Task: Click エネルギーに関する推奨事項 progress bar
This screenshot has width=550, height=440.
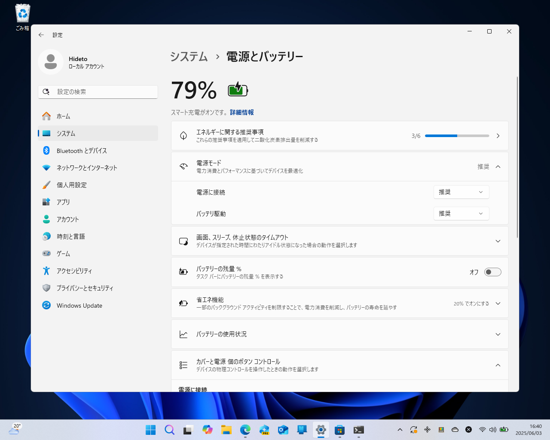Action: coord(457,135)
